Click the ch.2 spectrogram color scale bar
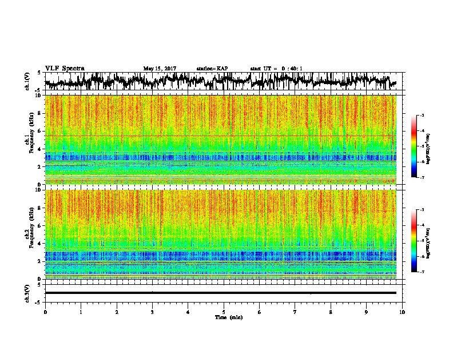The height and width of the screenshot is (350, 453). coord(414,241)
